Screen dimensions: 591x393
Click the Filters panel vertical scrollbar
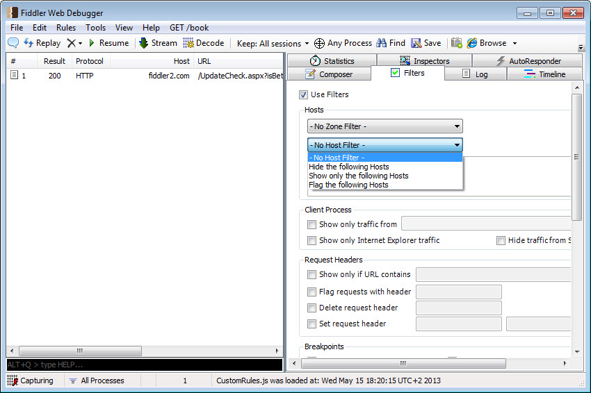(576, 157)
